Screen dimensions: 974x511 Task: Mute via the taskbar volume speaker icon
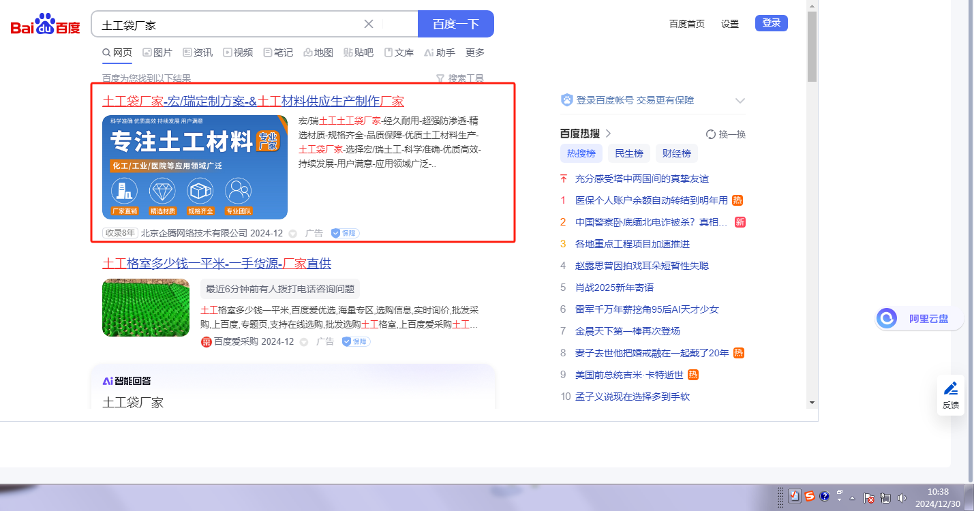(902, 498)
